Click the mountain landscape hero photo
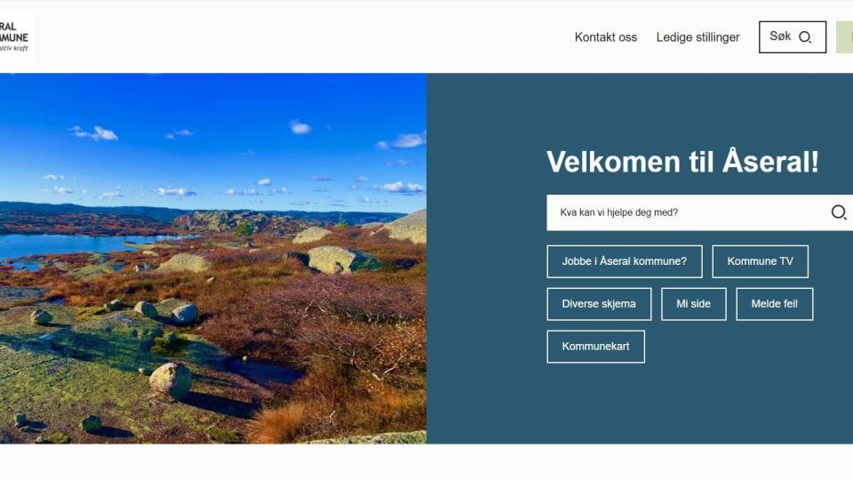The width and height of the screenshot is (853, 480). 213,258
